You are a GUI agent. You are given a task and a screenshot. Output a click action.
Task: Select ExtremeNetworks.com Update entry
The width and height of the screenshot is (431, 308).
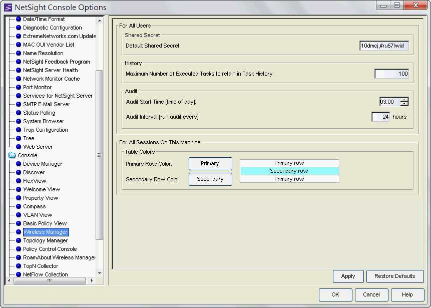pyautogui.click(x=60, y=36)
